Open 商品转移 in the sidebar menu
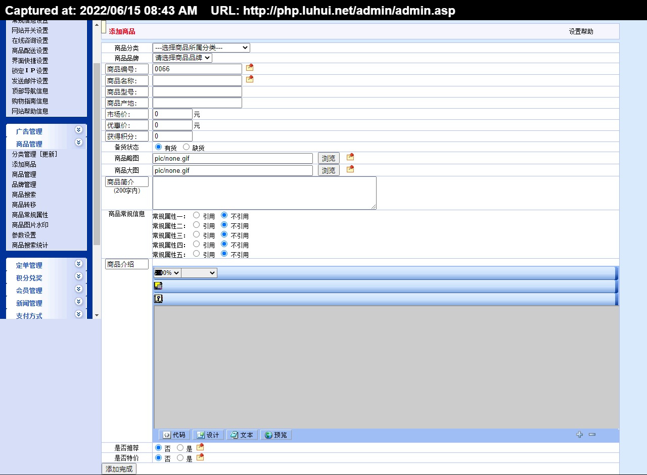The height and width of the screenshot is (475, 647). (24, 205)
